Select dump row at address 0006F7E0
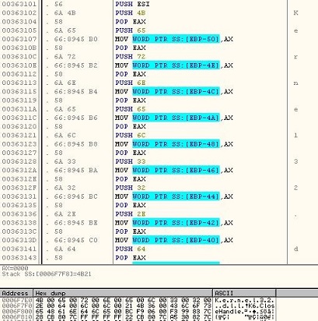Viewport: 318px width, 321px height. tap(138, 301)
